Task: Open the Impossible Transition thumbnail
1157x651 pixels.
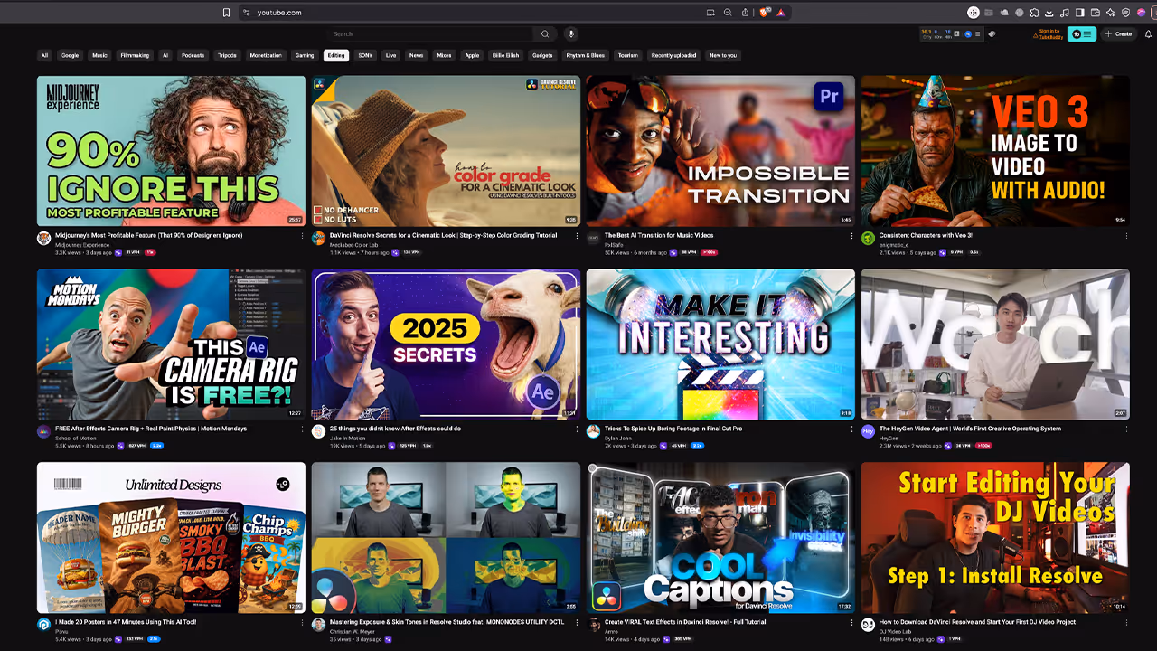Action: pyautogui.click(x=720, y=151)
